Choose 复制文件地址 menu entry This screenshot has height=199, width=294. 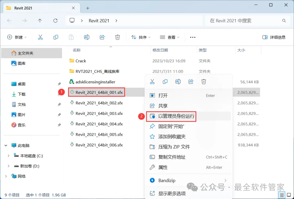(x=188, y=157)
